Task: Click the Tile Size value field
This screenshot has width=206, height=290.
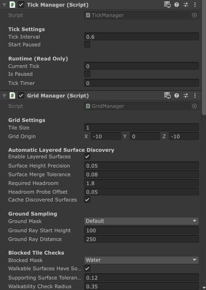Action: pyautogui.click(x=141, y=128)
